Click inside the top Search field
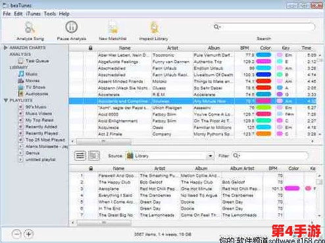The width and height of the screenshot is (325, 243). (264, 27)
